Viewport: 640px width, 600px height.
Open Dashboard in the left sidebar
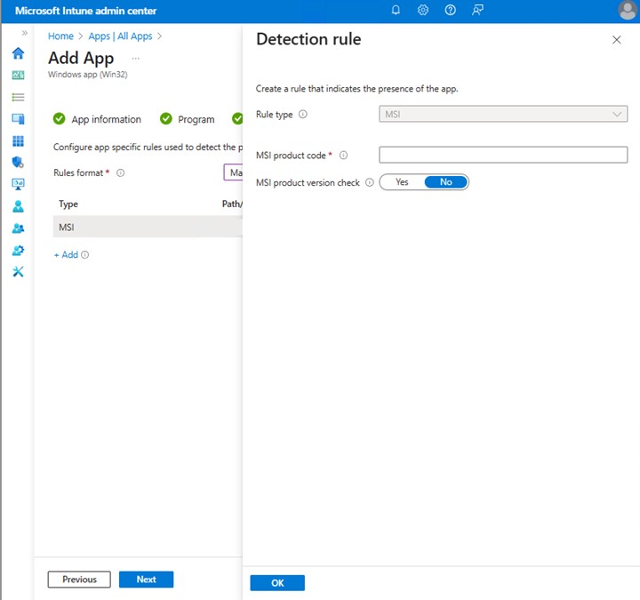pyautogui.click(x=18, y=76)
